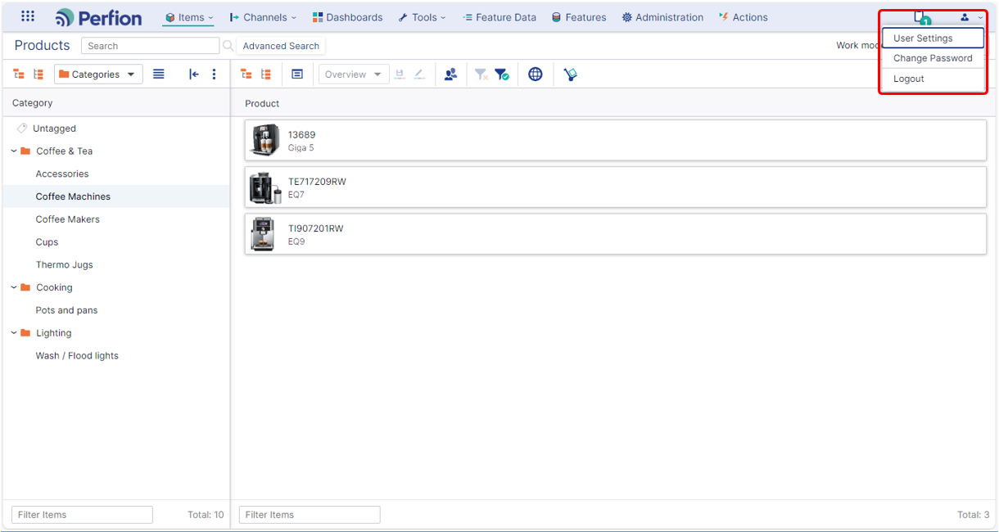Open the apps grid launcher
999x532 pixels.
coord(28,16)
